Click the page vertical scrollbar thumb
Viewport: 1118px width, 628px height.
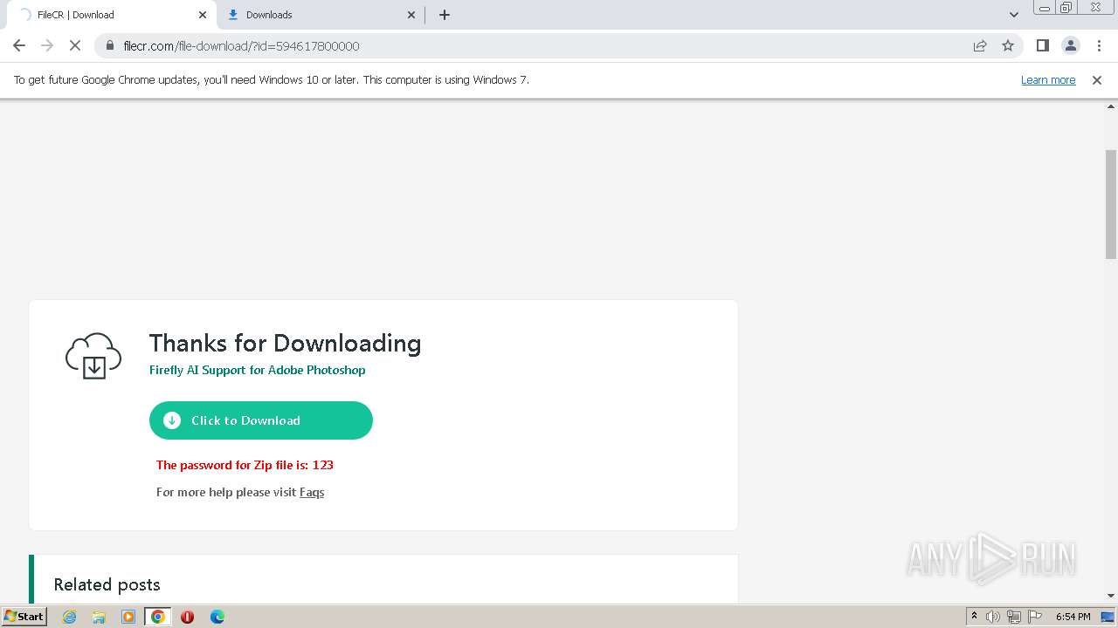[x=1111, y=204]
